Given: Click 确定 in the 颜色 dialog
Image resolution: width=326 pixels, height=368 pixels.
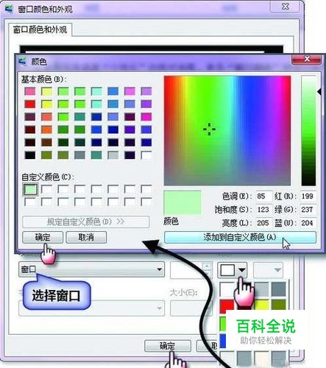Looking at the screenshot, I should click(x=43, y=238).
